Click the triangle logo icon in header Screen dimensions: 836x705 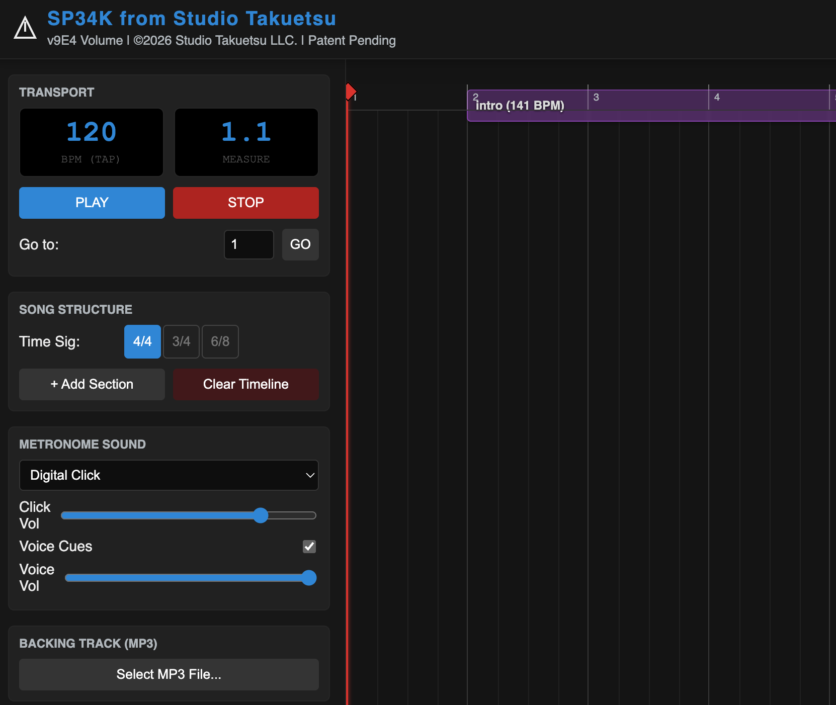[x=25, y=28]
